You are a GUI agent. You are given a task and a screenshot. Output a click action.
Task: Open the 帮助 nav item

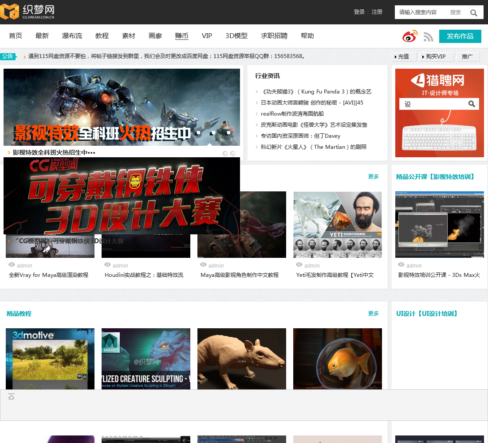pos(307,36)
